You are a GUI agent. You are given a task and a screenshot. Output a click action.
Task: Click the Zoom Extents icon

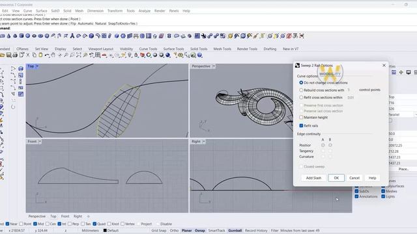point(79,55)
